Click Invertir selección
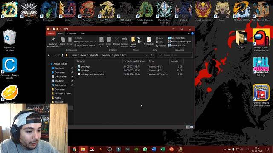Viewport: 273px width, 153px height. point(177,45)
